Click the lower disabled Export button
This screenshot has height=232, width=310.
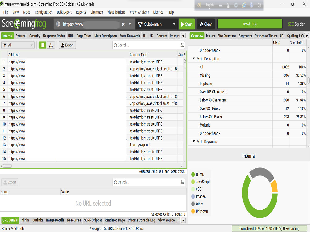point(10,182)
